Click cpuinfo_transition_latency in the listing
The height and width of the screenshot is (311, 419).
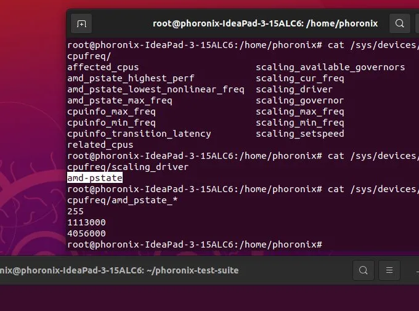139,134
